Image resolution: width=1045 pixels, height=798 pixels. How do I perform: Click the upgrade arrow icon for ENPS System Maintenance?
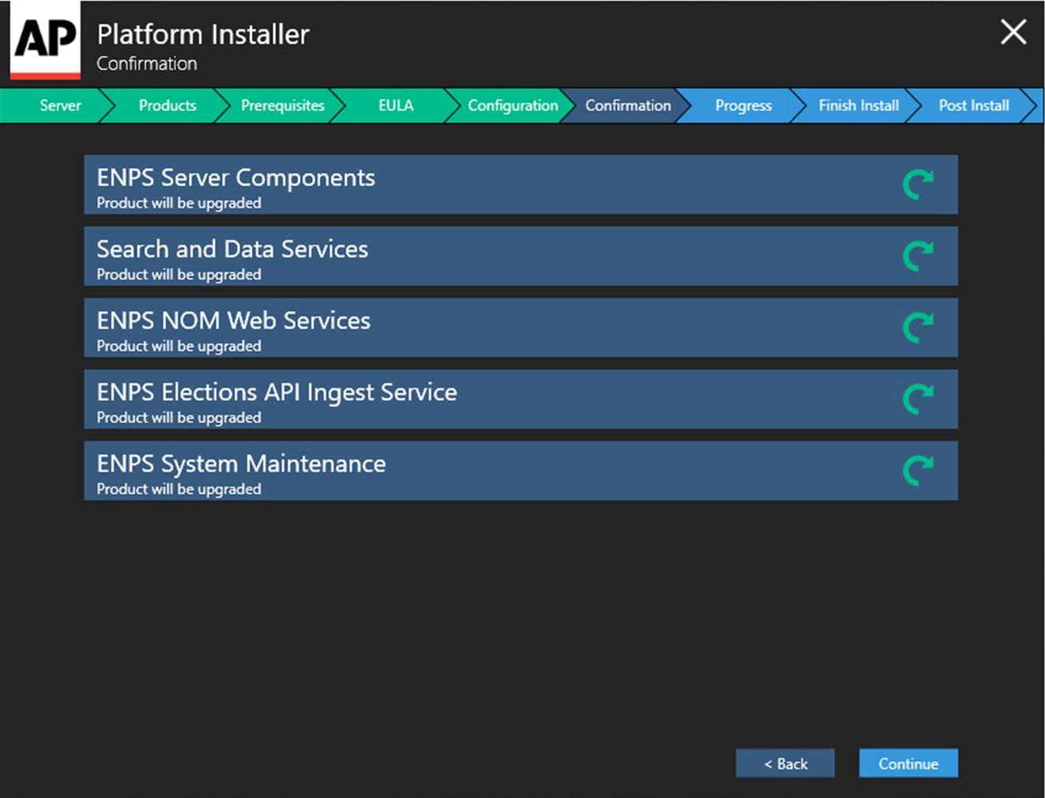pyautogui.click(x=918, y=470)
